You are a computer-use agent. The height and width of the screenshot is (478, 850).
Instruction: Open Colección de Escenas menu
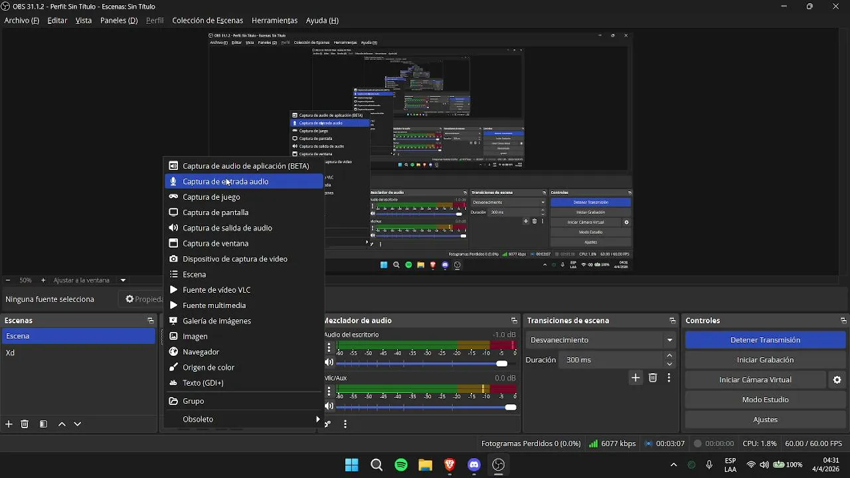tap(208, 21)
